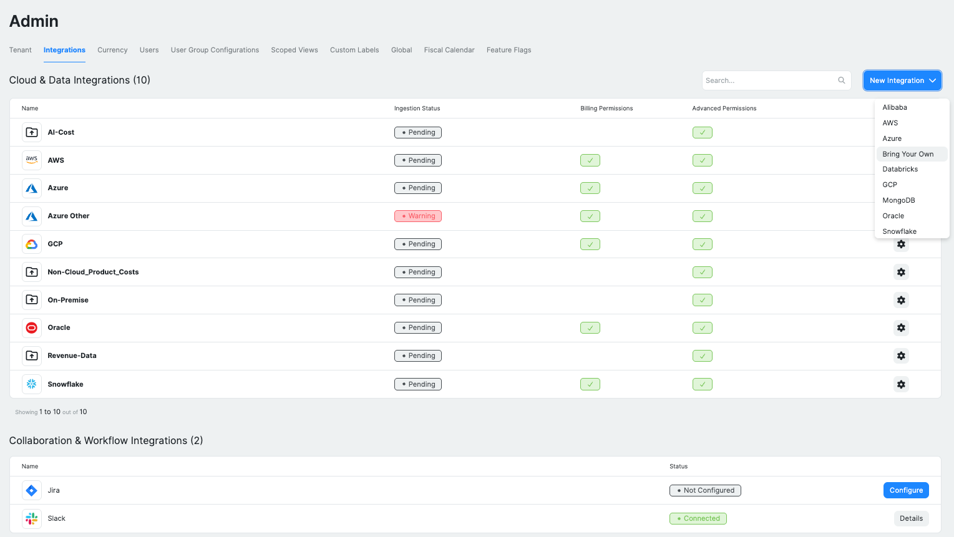Switch to the Users tab
Image resolution: width=954 pixels, height=537 pixels.
[149, 50]
